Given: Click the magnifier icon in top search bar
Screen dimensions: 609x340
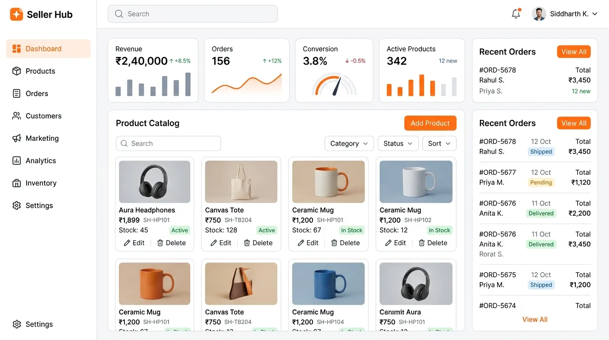Looking at the screenshot, I should 119,14.
